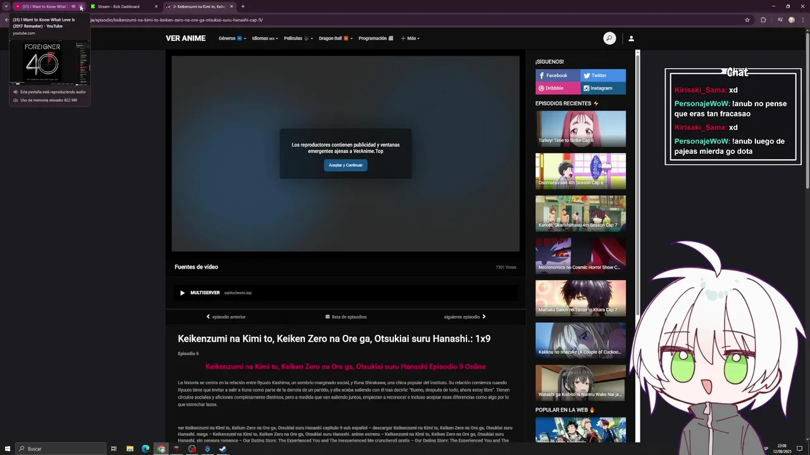Expand the Películas dropdown menu
The image size is (810, 455).
(298, 39)
